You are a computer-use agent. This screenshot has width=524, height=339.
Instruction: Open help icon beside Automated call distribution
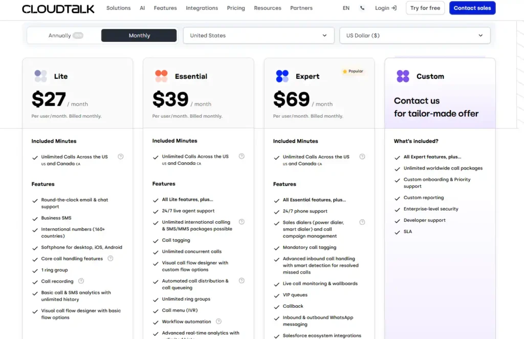(242, 281)
